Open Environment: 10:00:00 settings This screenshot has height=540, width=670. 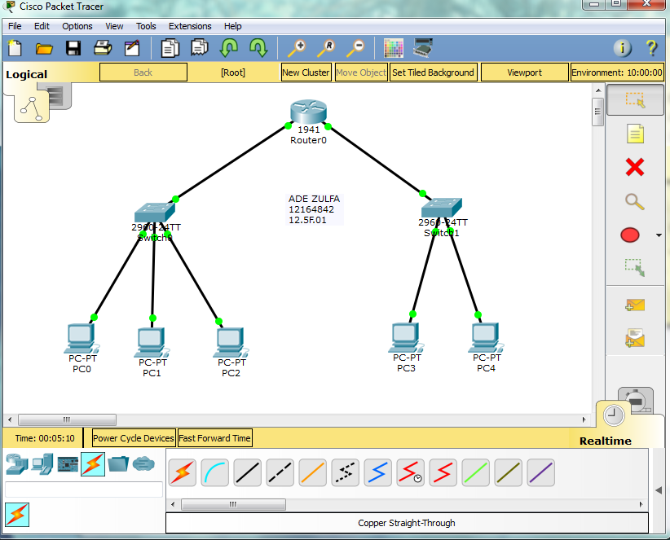tap(617, 72)
